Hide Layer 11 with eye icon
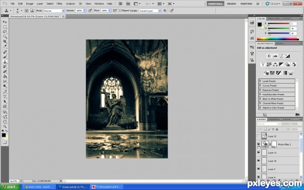Screen dimensions: 304x190 tap(258, 153)
